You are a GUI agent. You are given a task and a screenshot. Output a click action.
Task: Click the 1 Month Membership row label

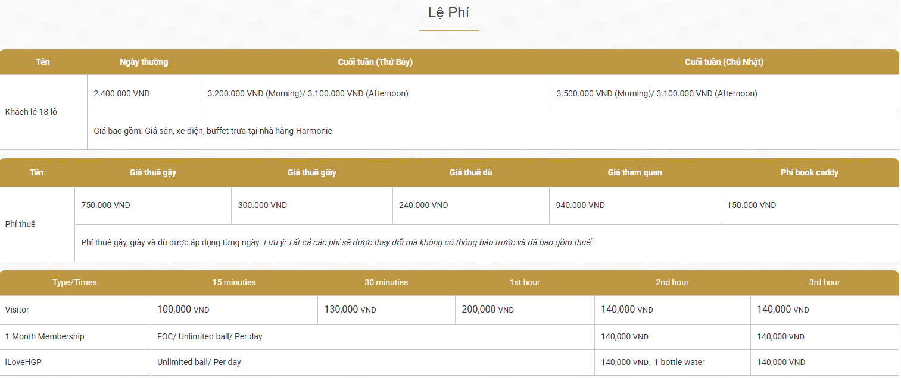(x=45, y=336)
